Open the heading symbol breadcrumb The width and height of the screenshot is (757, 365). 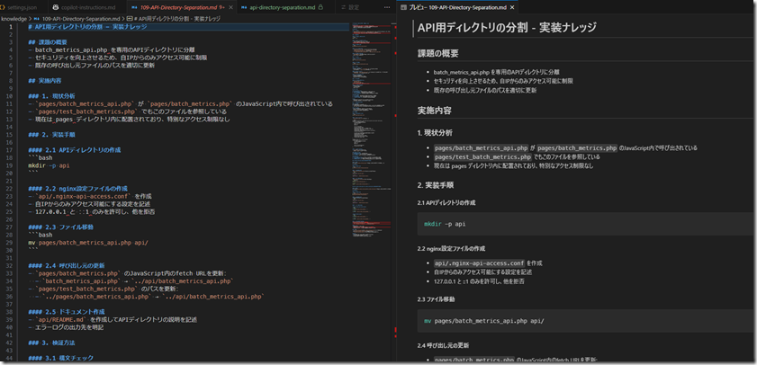173,19
